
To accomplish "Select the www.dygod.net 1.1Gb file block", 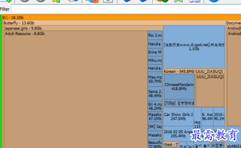I will pyautogui.click(x=194, y=47).
